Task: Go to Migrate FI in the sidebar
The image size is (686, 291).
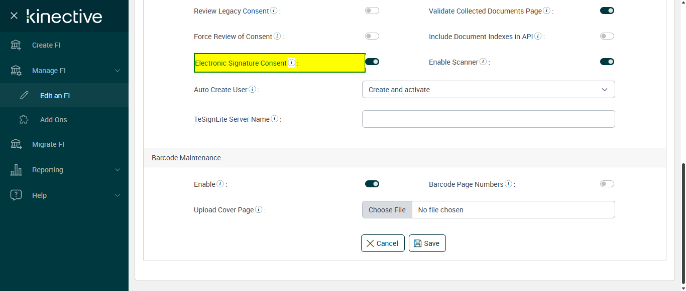Action: click(48, 144)
